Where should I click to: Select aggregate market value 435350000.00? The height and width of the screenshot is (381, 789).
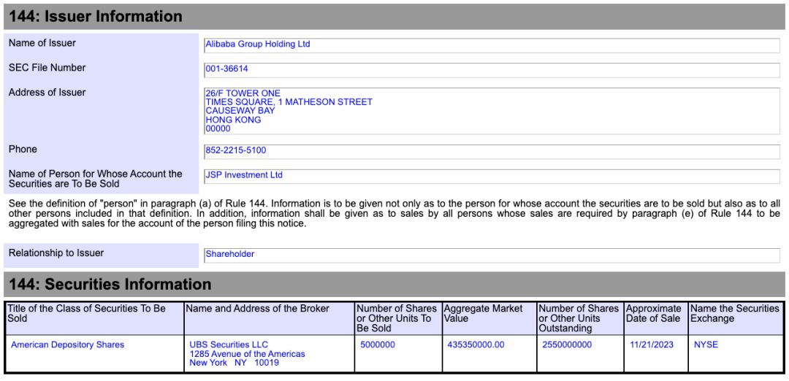475,345
